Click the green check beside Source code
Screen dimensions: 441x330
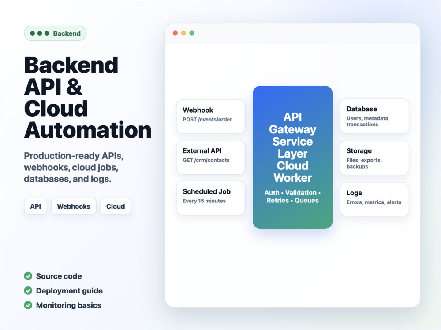coord(28,276)
